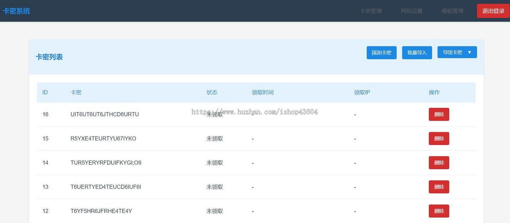The width and height of the screenshot is (510, 223).
Task: Click 未领取 status in row 14
Action: 215,163
